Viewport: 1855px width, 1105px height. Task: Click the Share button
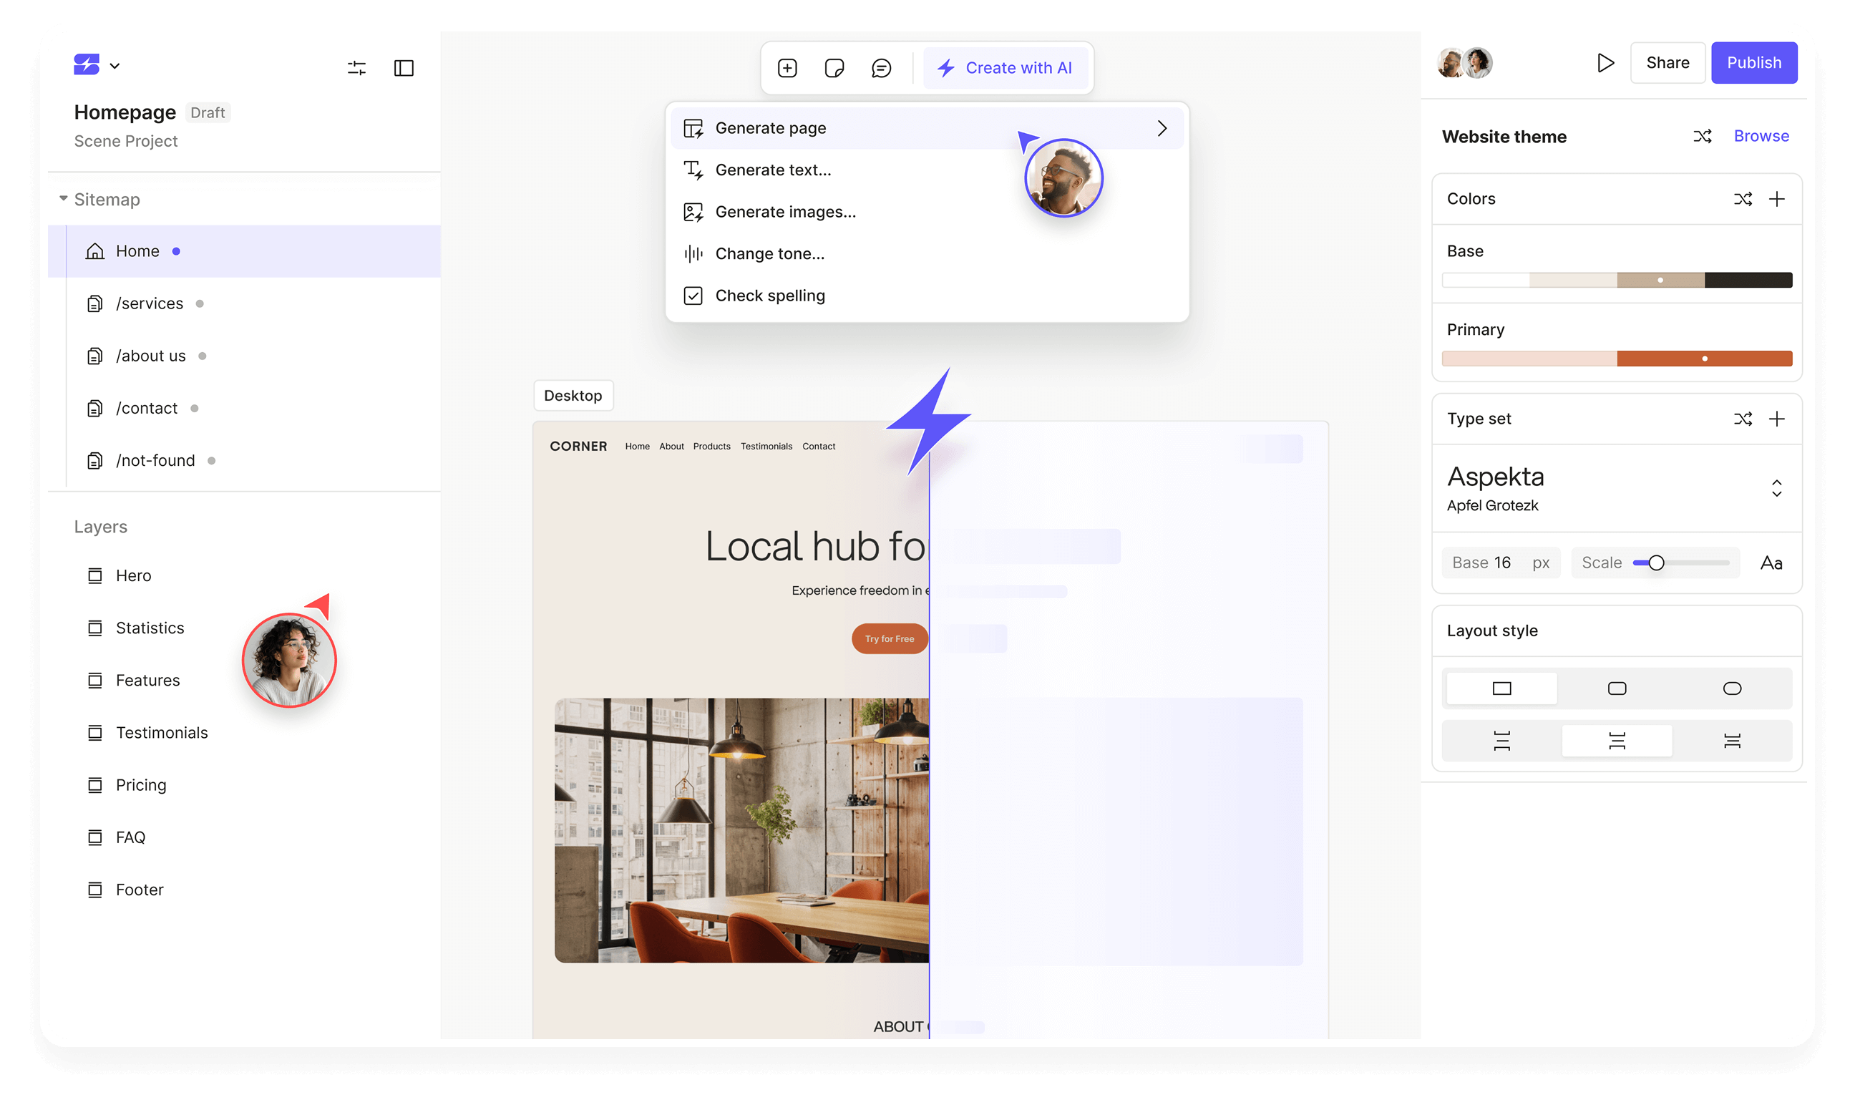click(x=1667, y=62)
